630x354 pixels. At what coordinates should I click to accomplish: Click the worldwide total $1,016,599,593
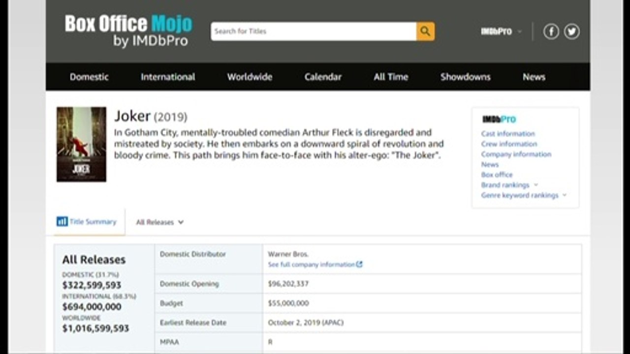coord(95,328)
